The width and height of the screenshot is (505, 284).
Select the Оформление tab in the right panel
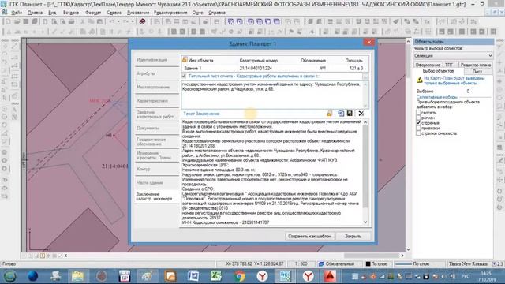point(428,65)
